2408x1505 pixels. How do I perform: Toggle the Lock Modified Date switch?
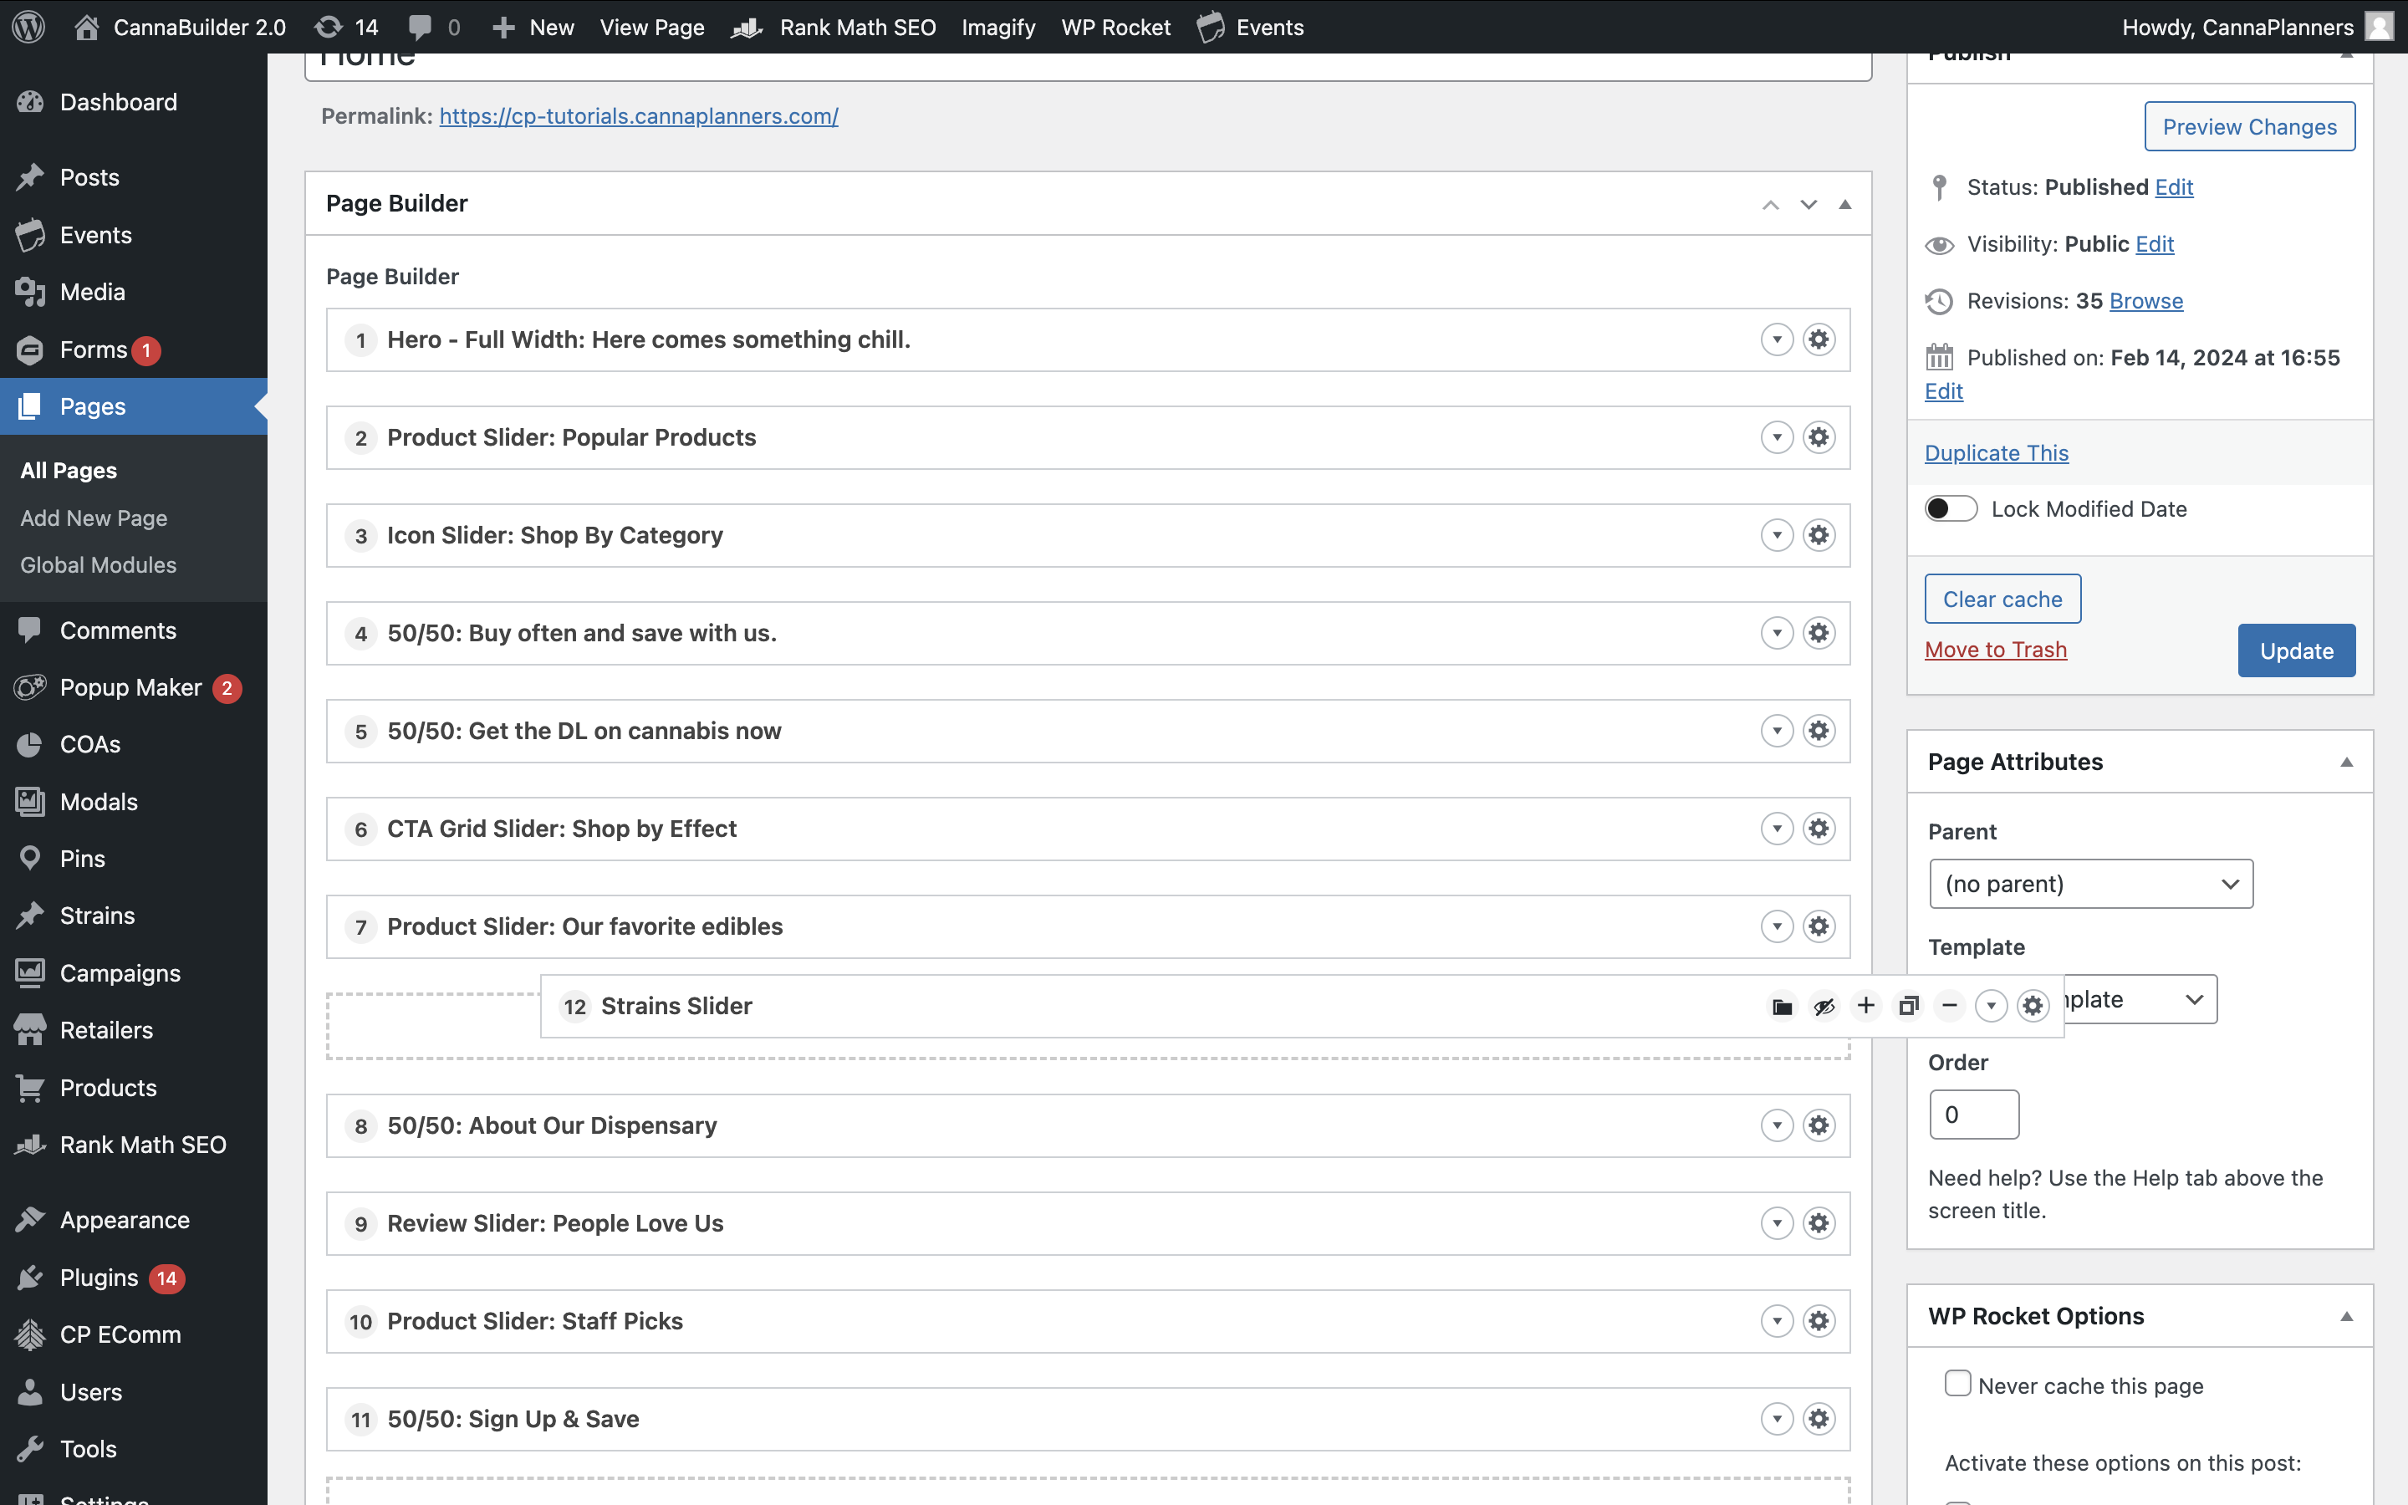point(1951,508)
